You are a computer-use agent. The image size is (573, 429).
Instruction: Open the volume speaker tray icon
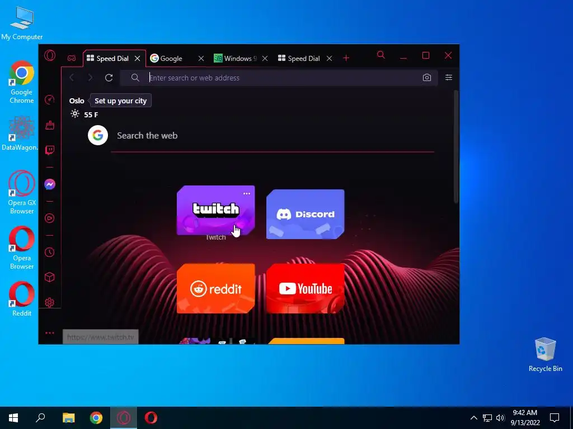[x=500, y=418]
